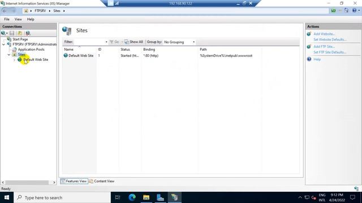The width and height of the screenshot is (362, 203).
Task: Select the Sites node in tree
Action: (21, 55)
